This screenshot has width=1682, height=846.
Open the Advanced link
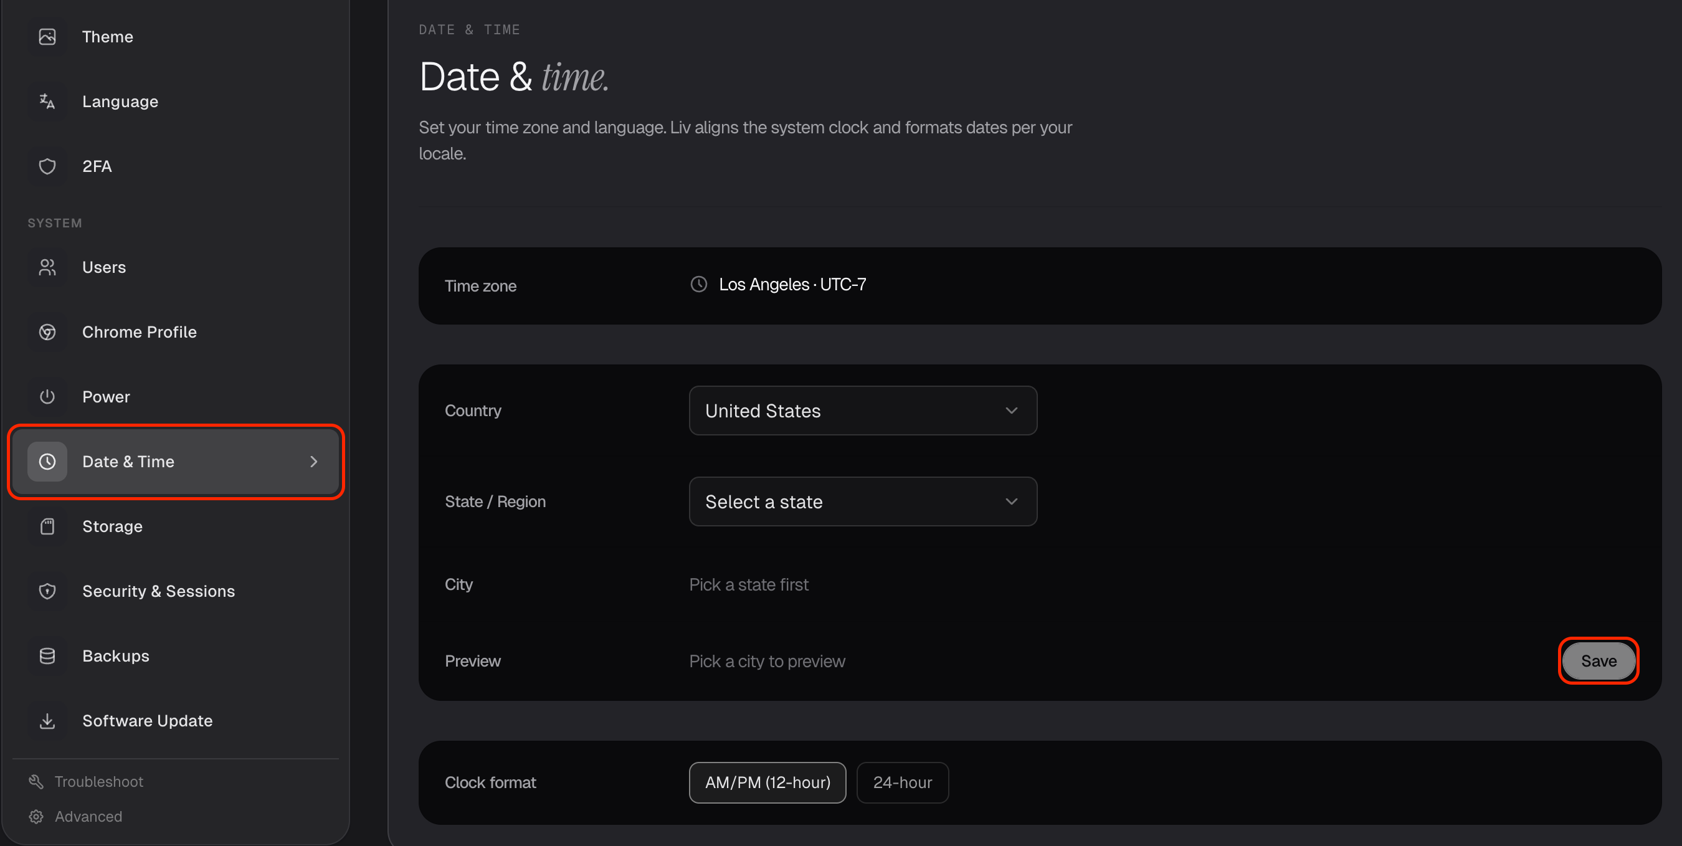88,817
